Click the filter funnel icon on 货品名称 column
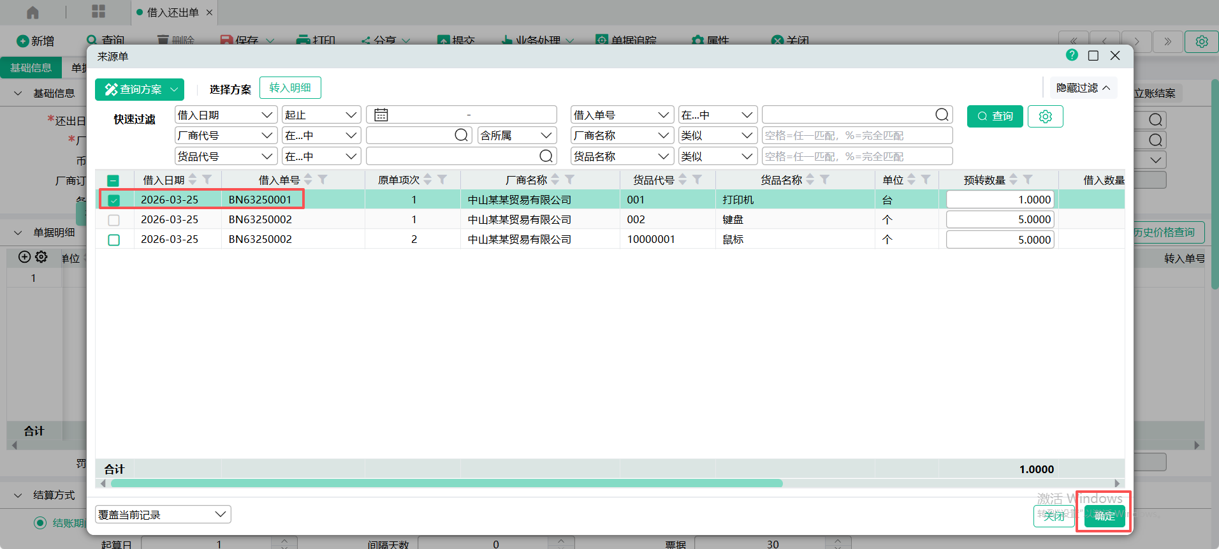Viewport: 1219px width, 549px height. (x=824, y=180)
